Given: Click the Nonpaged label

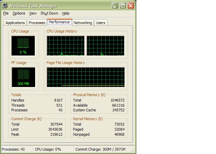Looking at the screenshot, I should [x=81, y=134].
